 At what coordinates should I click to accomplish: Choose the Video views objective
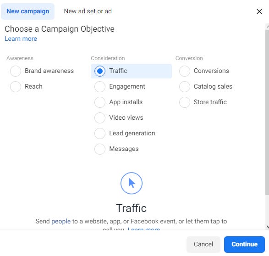[x=100, y=118]
